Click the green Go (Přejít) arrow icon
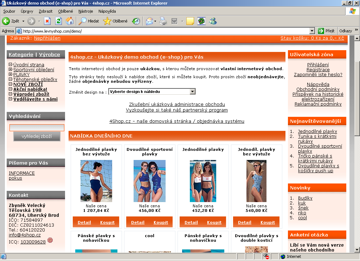This screenshot has width=360, height=261. click(321, 31)
